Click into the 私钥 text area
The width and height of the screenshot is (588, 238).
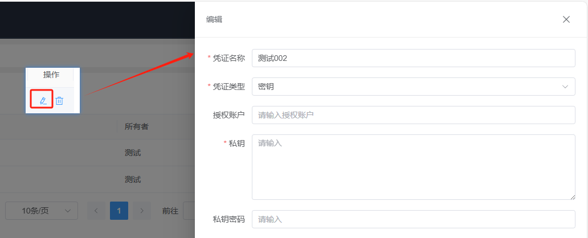pyautogui.click(x=413, y=167)
